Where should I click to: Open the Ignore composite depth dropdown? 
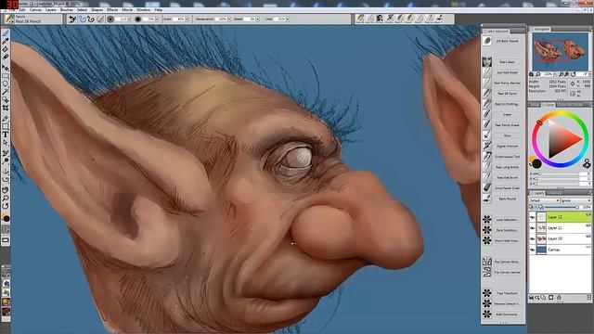coord(575,200)
